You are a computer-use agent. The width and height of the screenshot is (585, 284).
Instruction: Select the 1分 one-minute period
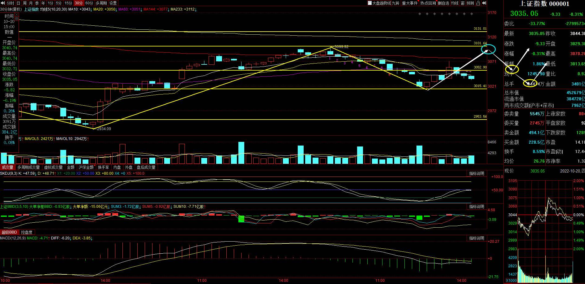point(50,3)
